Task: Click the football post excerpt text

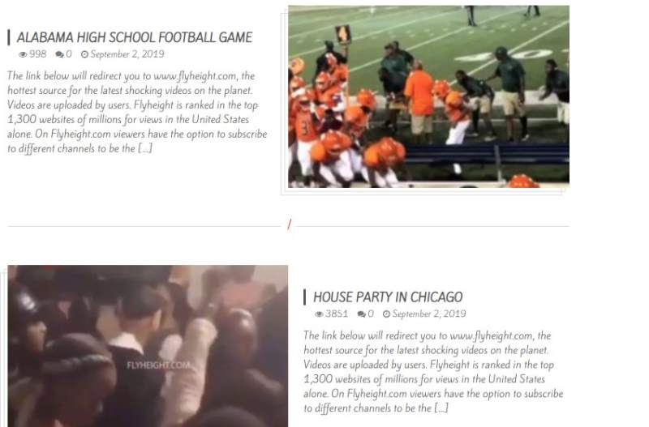Action: tap(137, 112)
